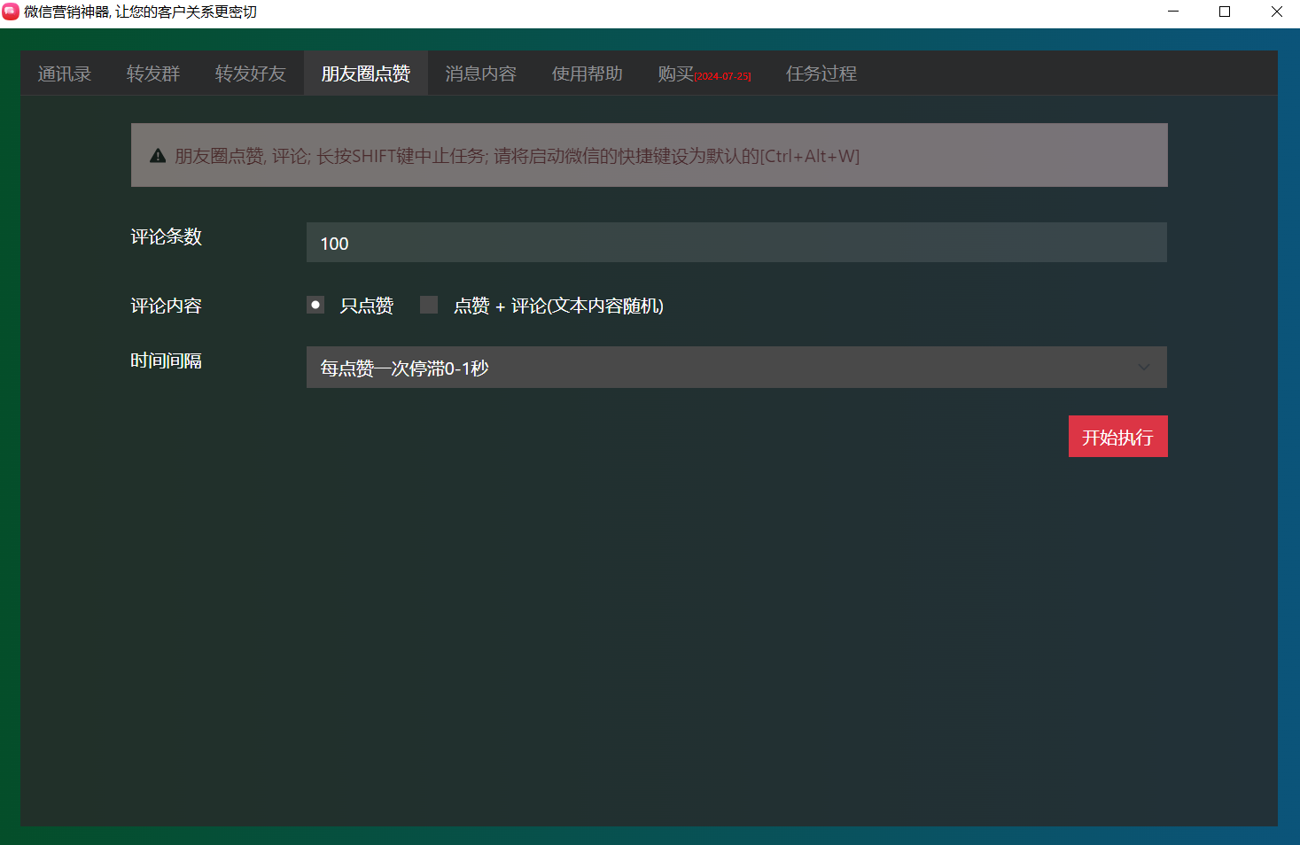Minimize the application window
The width and height of the screenshot is (1300, 845).
pos(1173,12)
